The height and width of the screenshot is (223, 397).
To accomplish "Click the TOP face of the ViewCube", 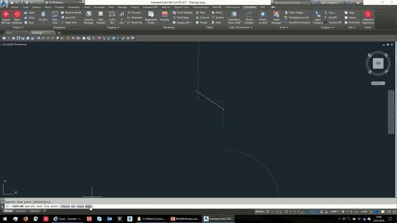I will click(378, 63).
